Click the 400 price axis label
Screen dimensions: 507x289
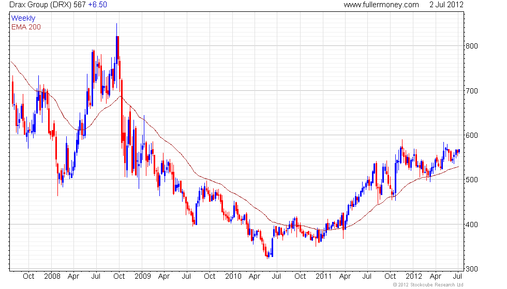471,224
